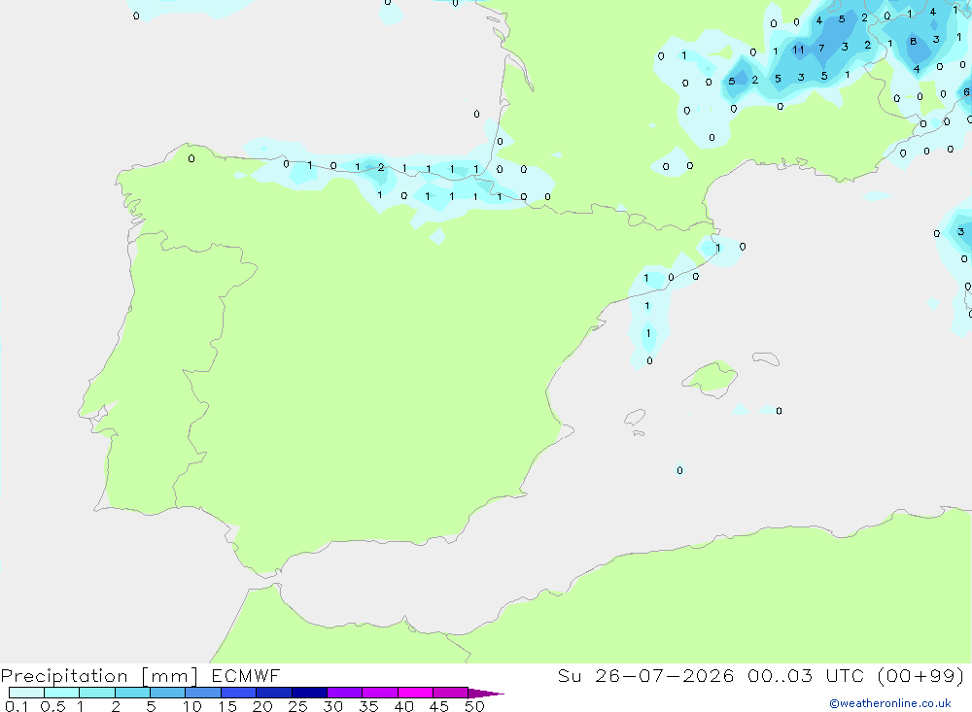The width and height of the screenshot is (972, 712).
Task: Select the 45–50 mm legend swatch
Action: (450, 693)
